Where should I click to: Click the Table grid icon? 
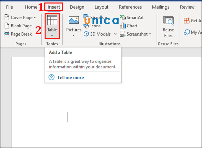click(52, 20)
